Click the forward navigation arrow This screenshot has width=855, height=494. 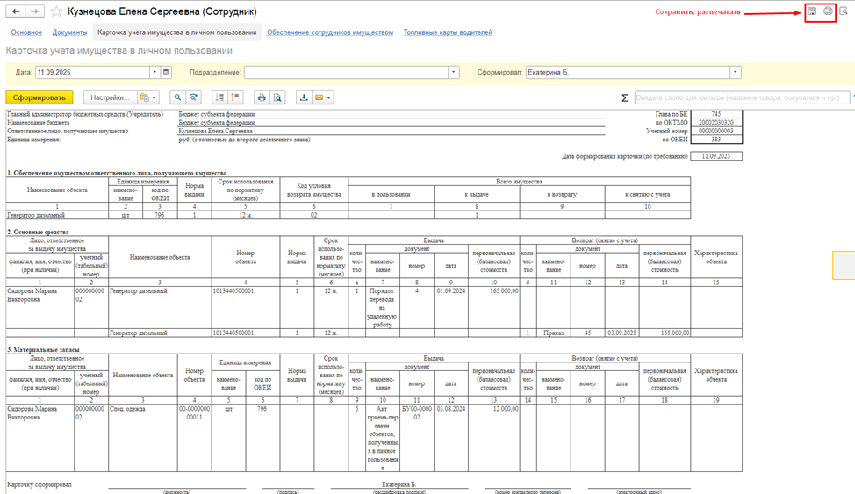(x=35, y=11)
